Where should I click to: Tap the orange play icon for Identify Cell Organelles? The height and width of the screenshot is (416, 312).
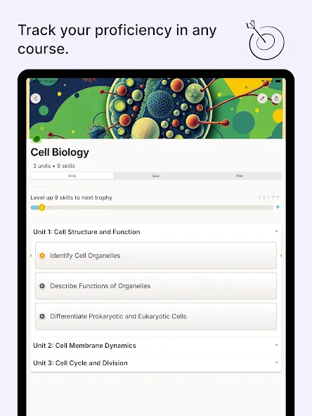pyautogui.click(x=42, y=256)
